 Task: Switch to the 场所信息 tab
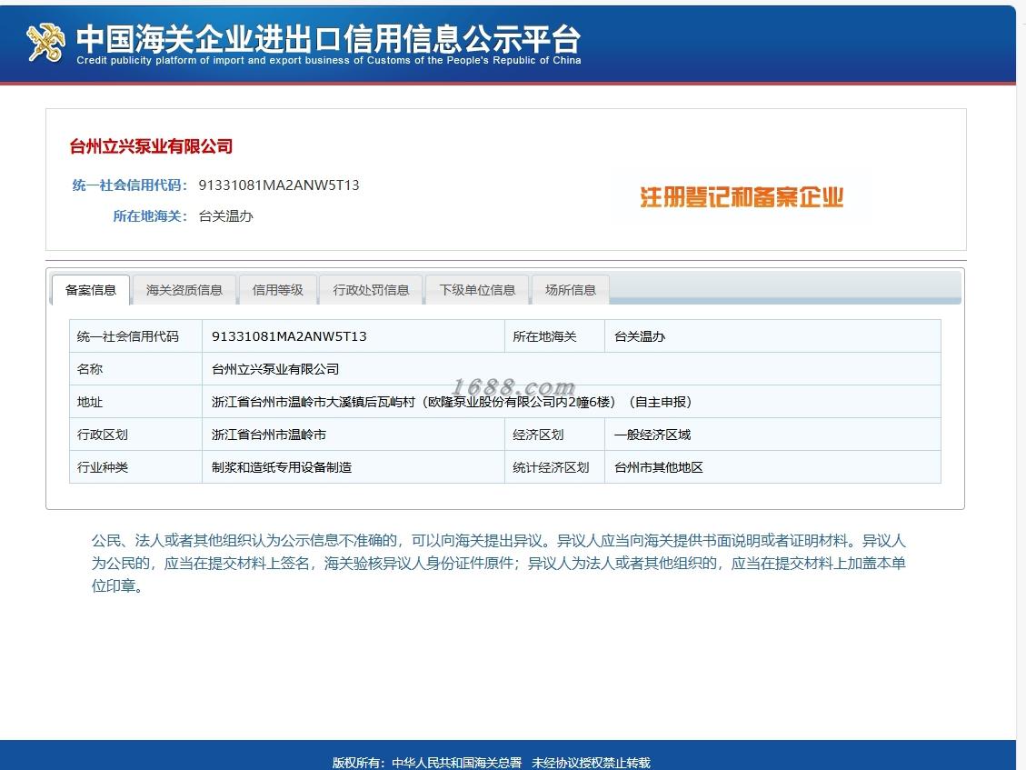571,290
